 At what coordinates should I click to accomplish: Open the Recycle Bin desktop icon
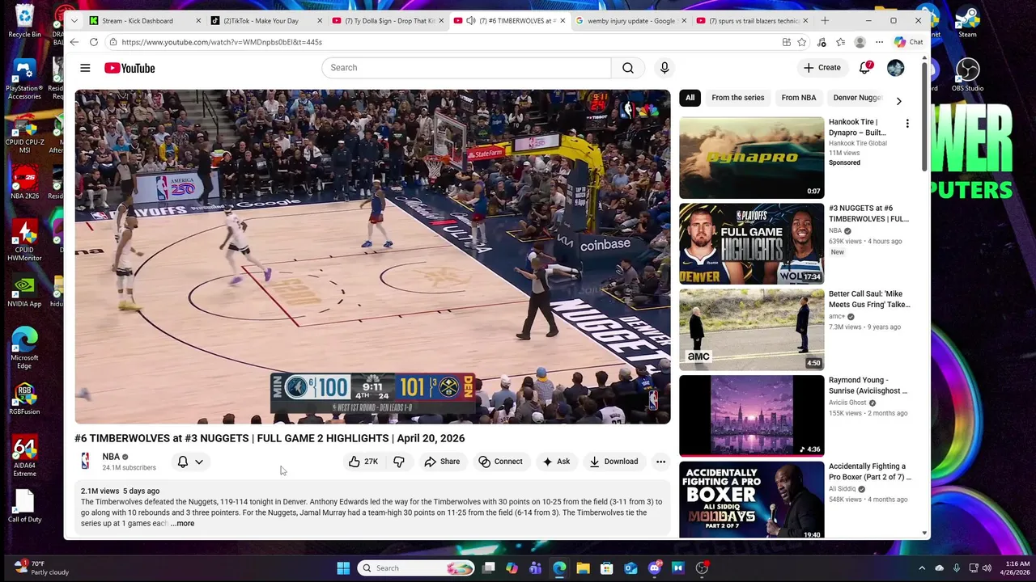coord(24,21)
